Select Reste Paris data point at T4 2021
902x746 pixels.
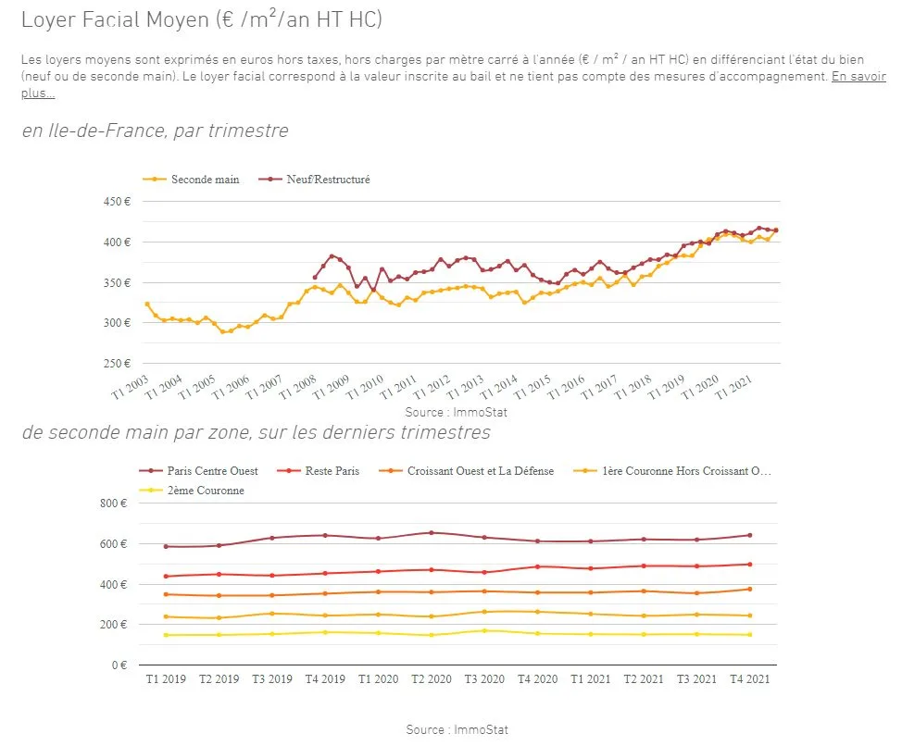tap(748, 565)
